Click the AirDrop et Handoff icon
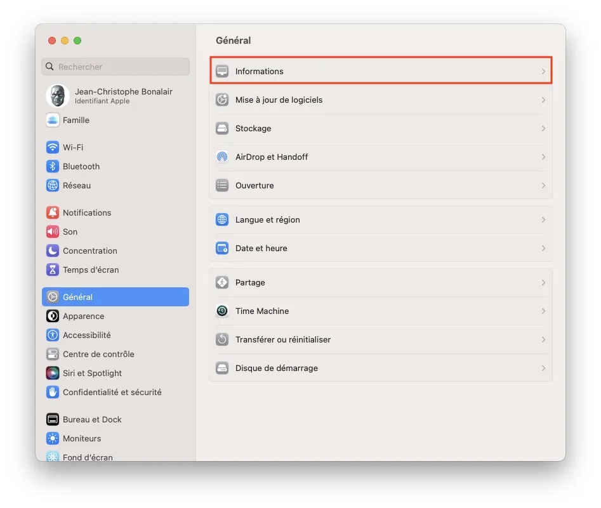The height and width of the screenshot is (508, 601). pos(222,157)
